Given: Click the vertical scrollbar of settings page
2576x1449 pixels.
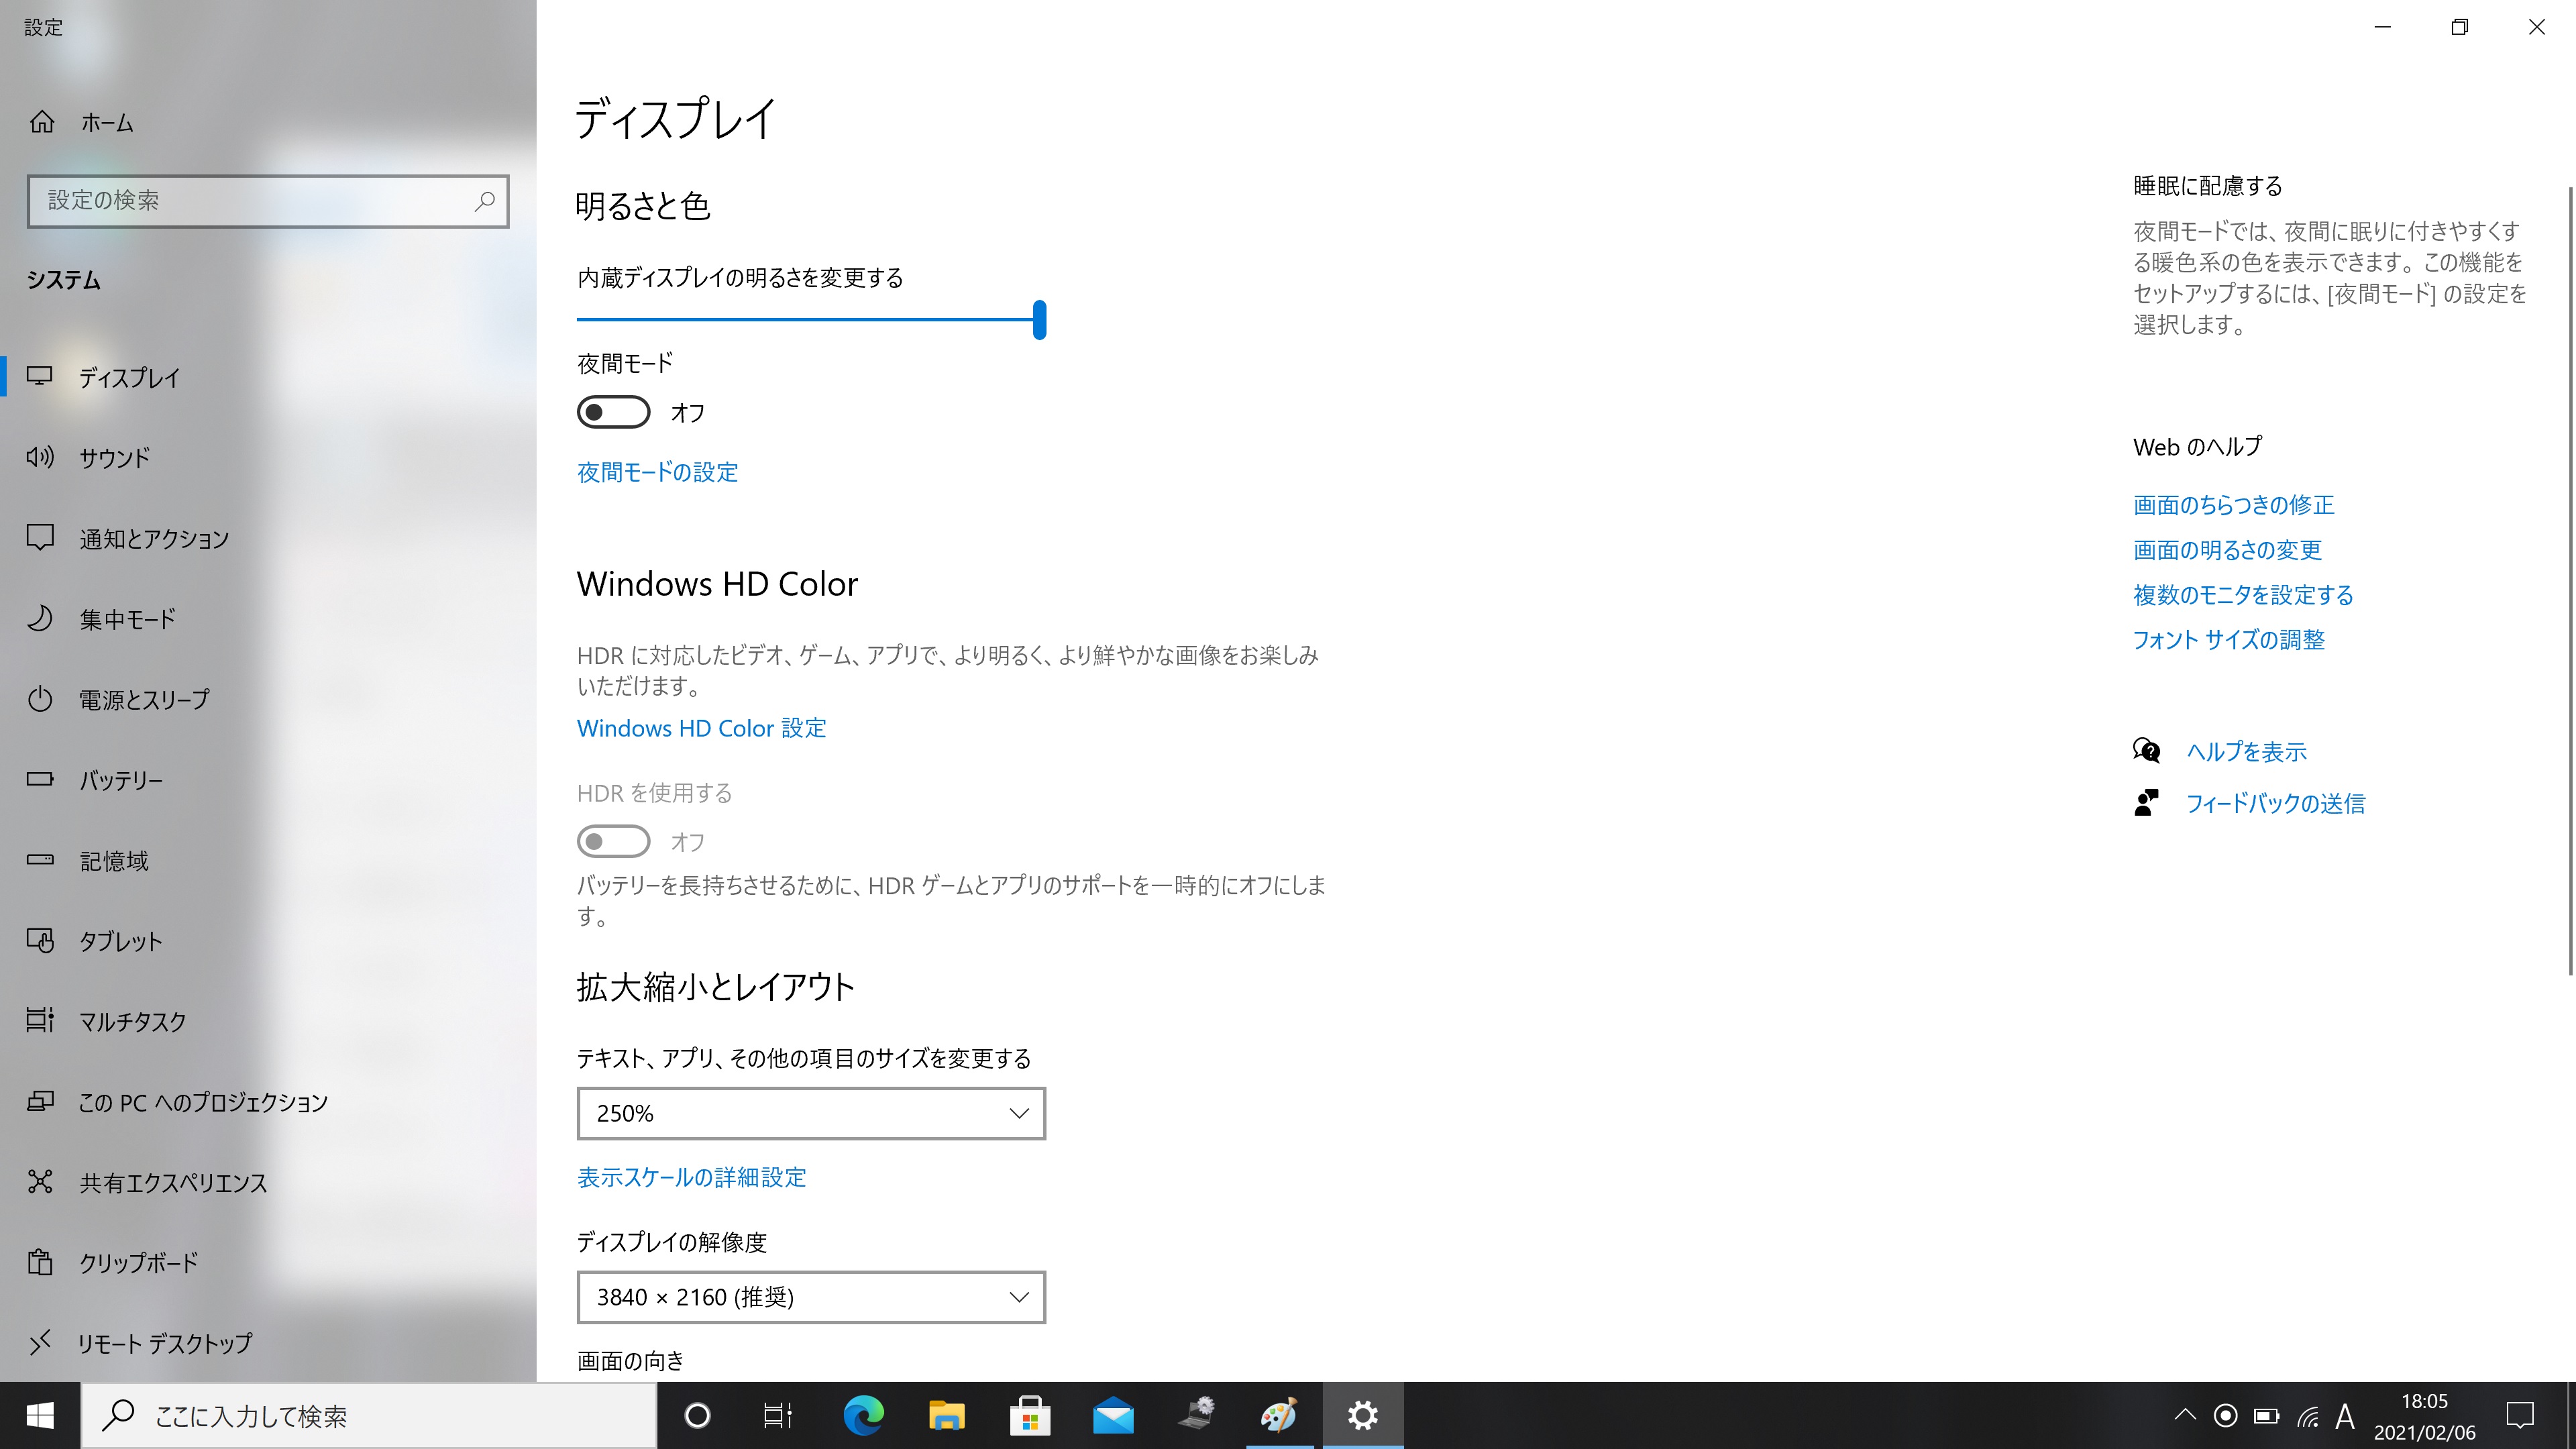Looking at the screenshot, I should click(2570, 580).
